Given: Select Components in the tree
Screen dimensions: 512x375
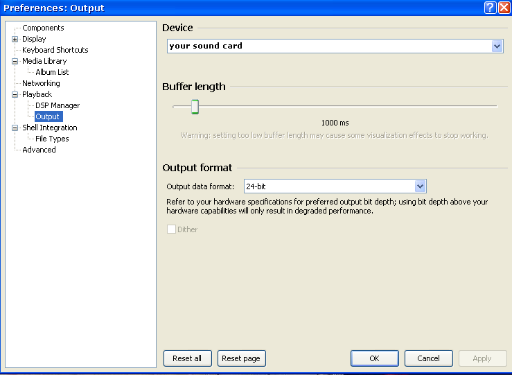Looking at the screenshot, I should pyautogui.click(x=43, y=28).
